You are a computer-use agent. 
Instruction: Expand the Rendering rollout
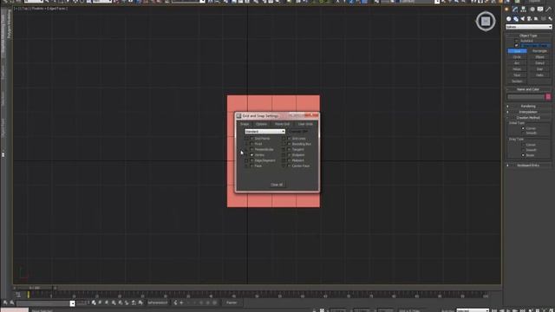pyautogui.click(x=528, y=106)
